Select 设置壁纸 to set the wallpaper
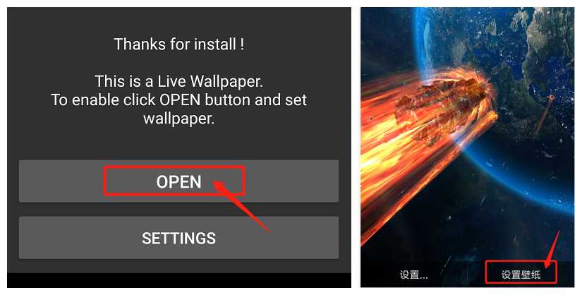Viewport: 582px width, 295px height. click(x=521, y=275)
